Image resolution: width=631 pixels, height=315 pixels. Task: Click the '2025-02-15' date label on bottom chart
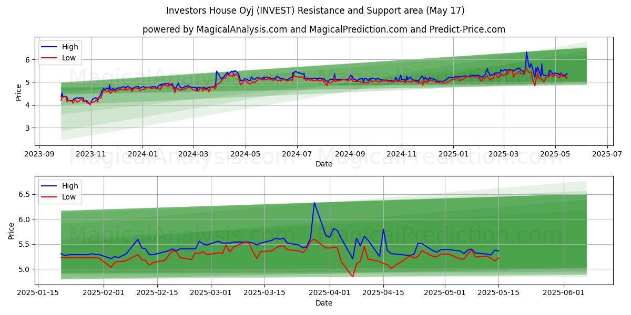click(157, 293)
